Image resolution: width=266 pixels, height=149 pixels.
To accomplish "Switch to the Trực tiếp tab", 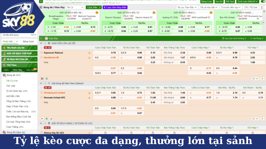I will coord(31,70).
